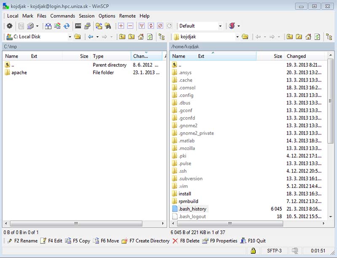Open terminal console from the toolbar
This screenshot has height=258, width=337.
[x=78, y=26]
